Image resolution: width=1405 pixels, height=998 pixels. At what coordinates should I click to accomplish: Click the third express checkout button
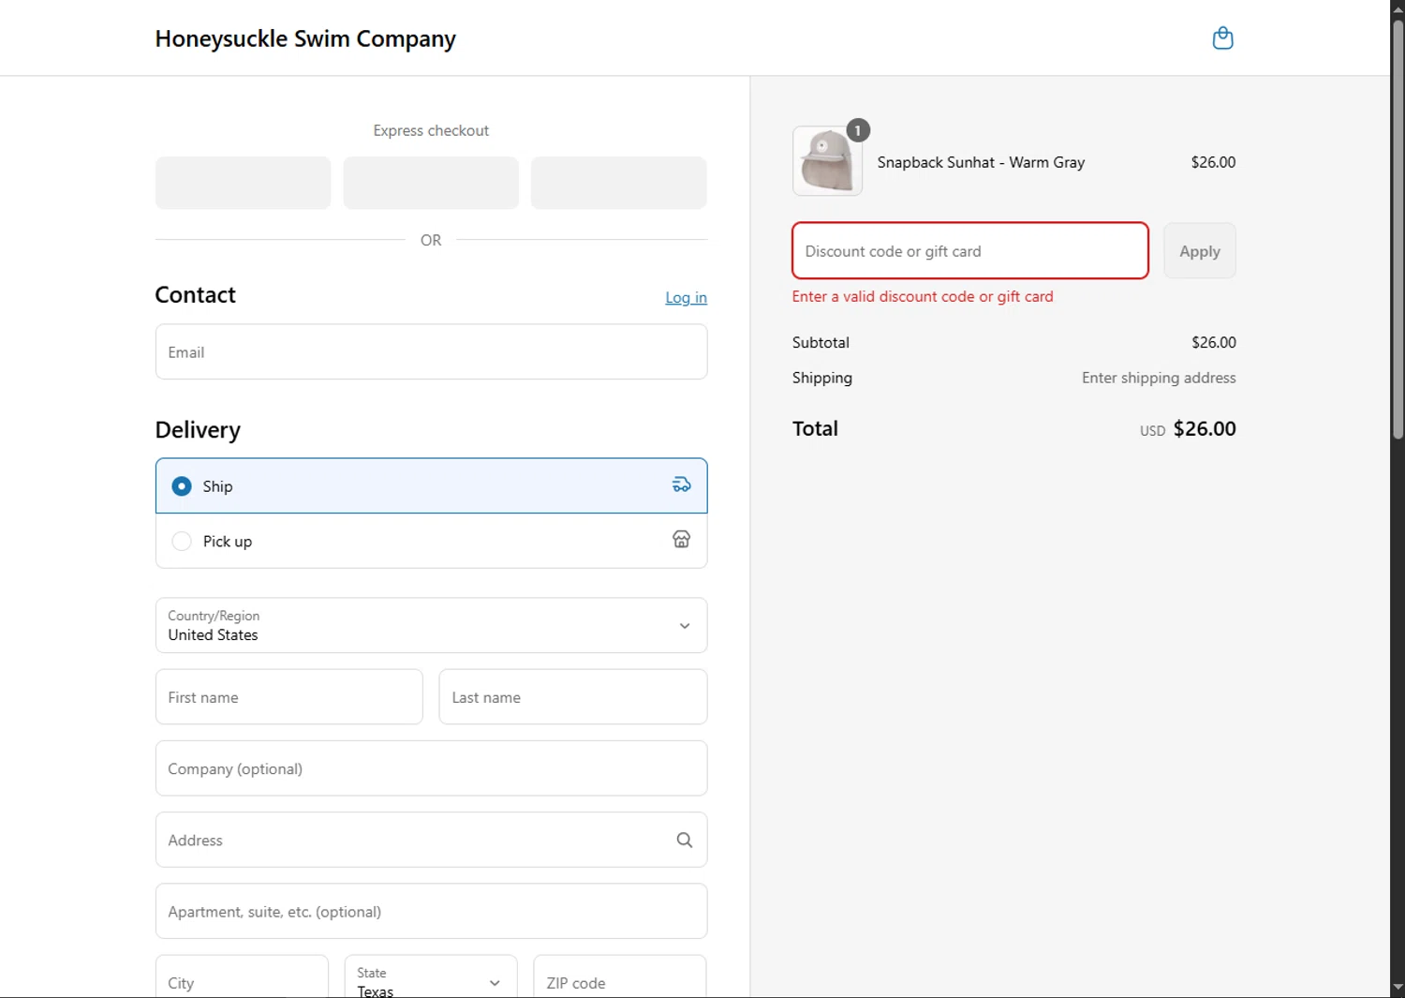tap(618, 183)
